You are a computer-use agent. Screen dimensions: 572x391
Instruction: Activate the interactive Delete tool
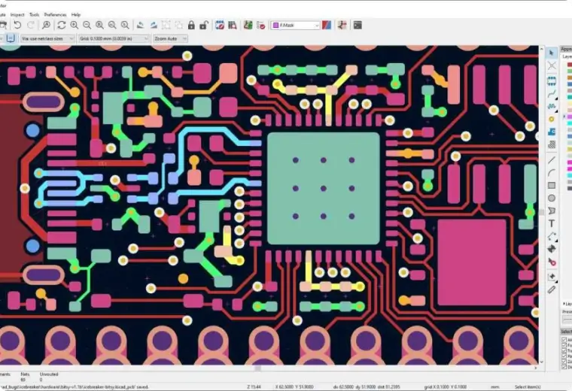click(552, 261)
